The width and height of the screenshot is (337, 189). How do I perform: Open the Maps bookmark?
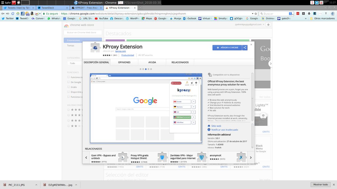(147, 18)
